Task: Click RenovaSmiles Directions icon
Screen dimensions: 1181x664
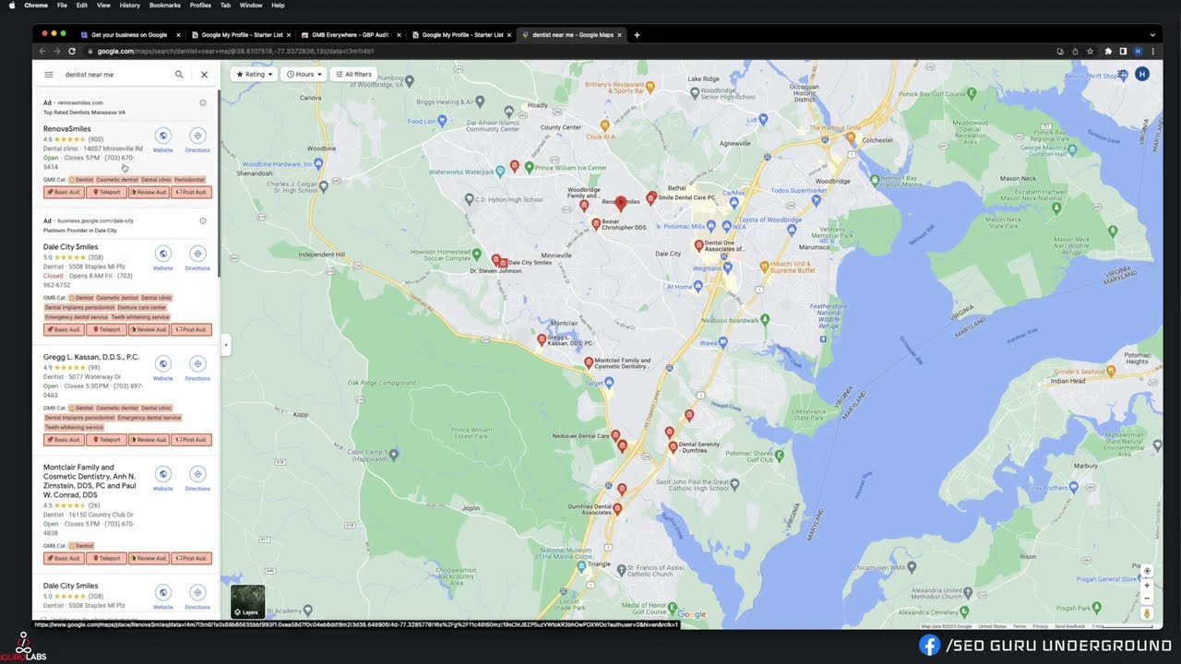Action: 197,136
